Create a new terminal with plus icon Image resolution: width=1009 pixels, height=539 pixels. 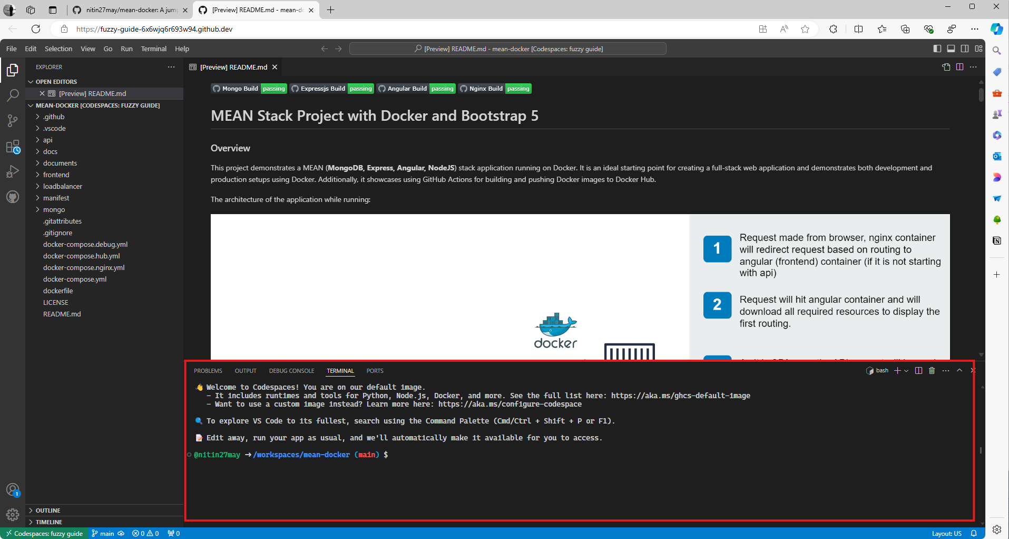pos(897,371)
